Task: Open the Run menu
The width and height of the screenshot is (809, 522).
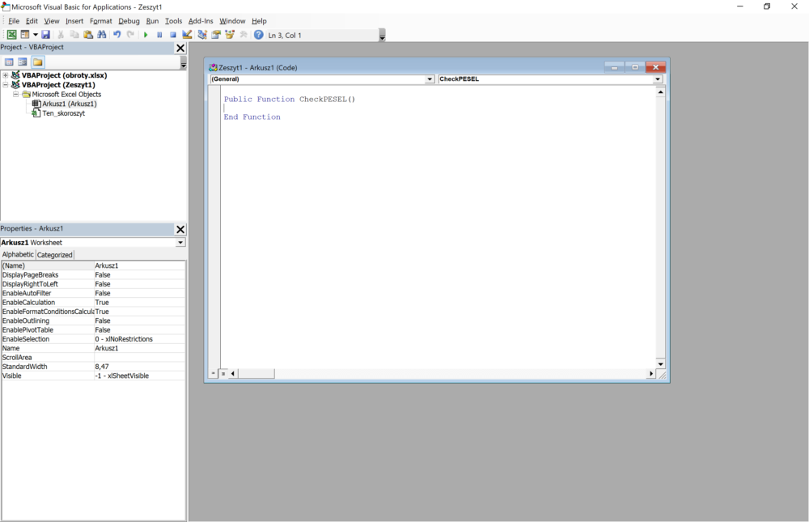Action: point(152,21)
